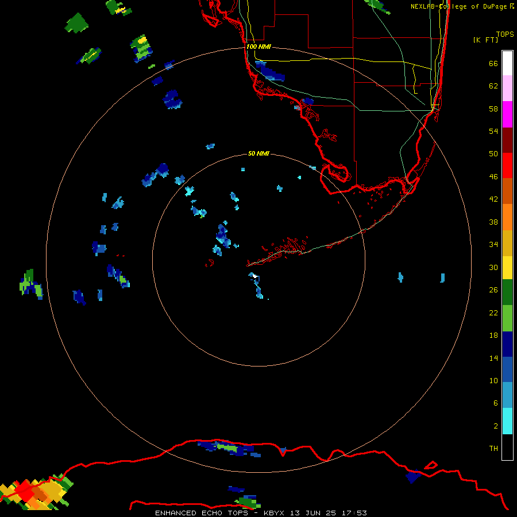The image size is (517, 517).
Task: Click the green echo band along Cuba's north coast
Action: pyautogui.click(x=227, y=447)
